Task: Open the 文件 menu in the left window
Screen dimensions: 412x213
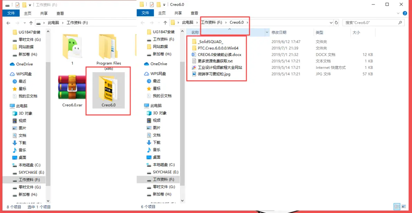Action: pyautogui.click(x=11, y=13)
